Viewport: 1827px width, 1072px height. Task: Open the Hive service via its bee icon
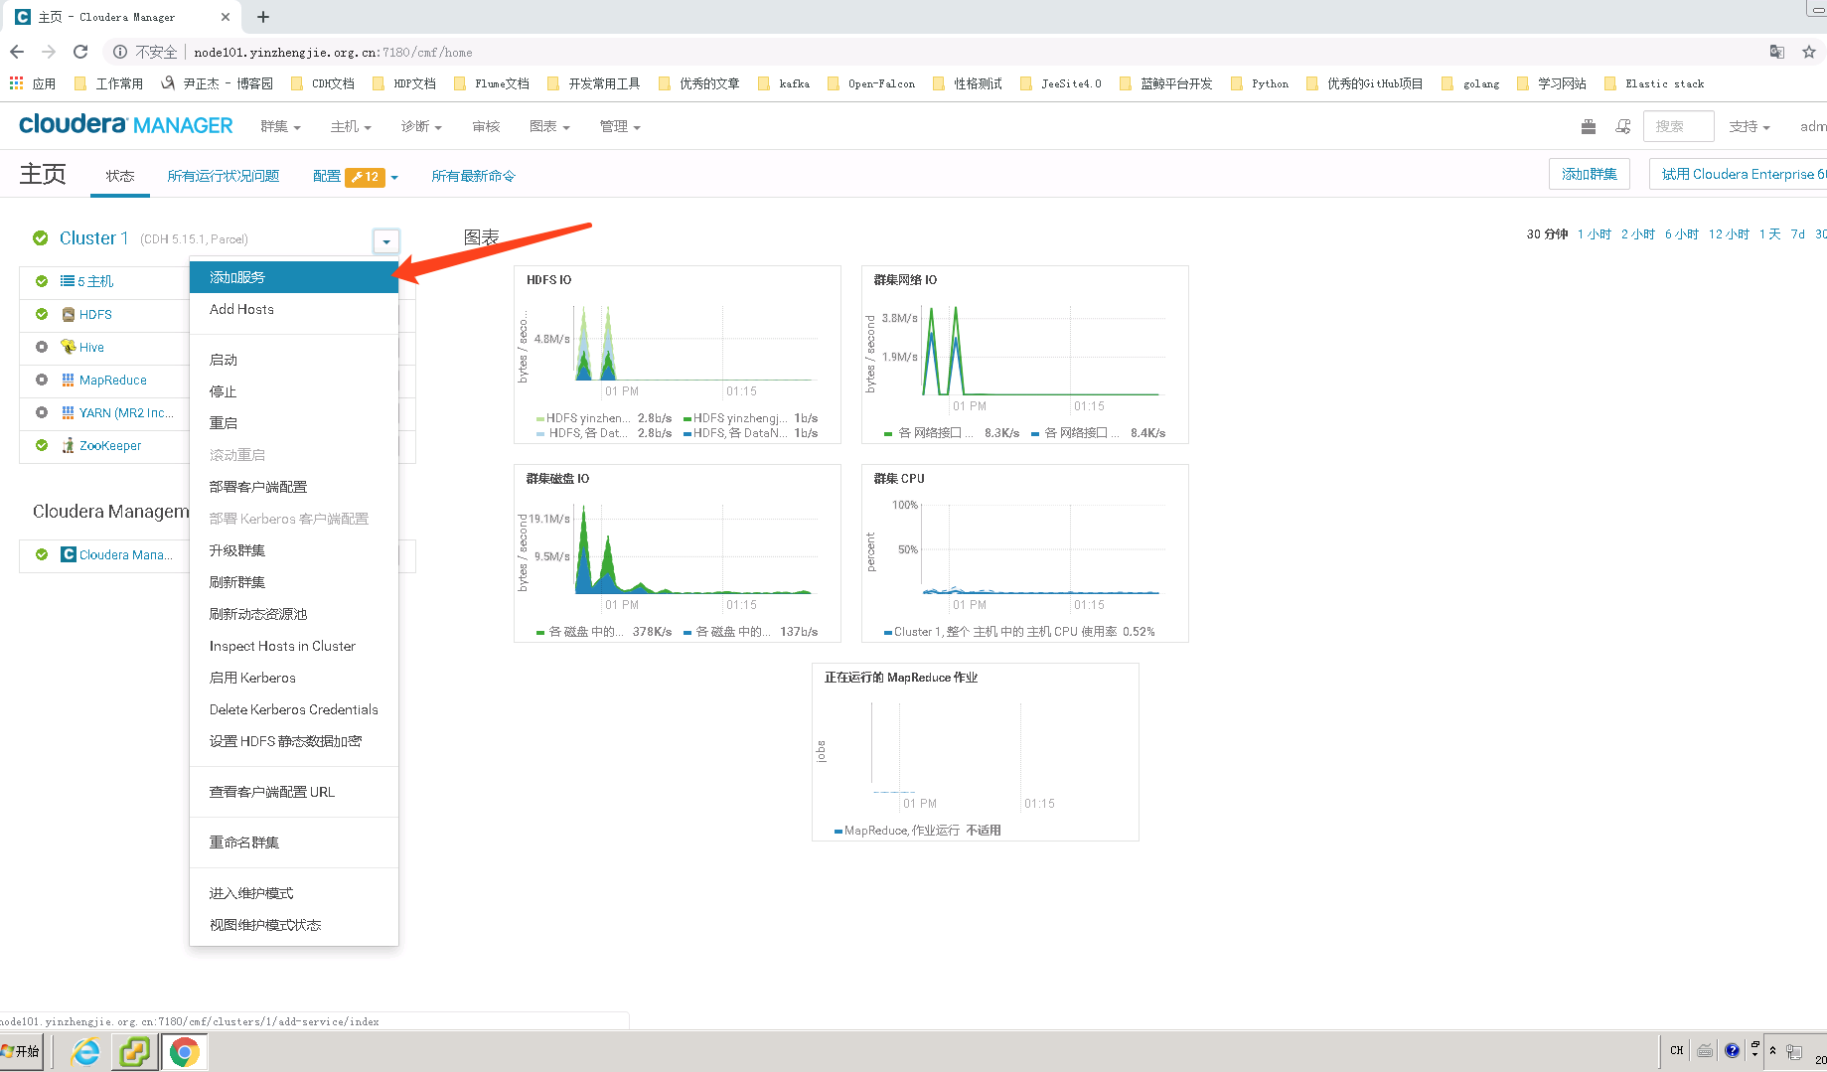[67, 347]
